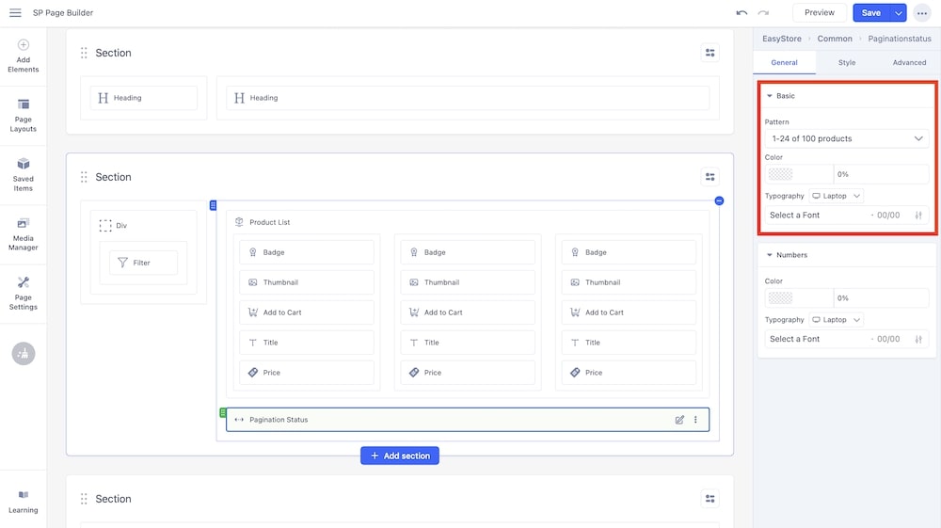Open the hamburger menu in the top bar
Screen dimensions: 941x528
click(15, 13)
